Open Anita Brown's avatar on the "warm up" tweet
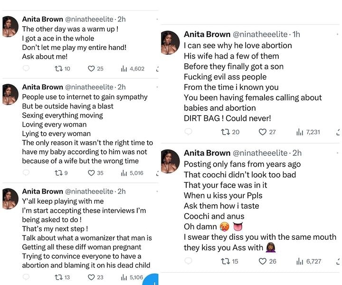 tap(10, 26)
